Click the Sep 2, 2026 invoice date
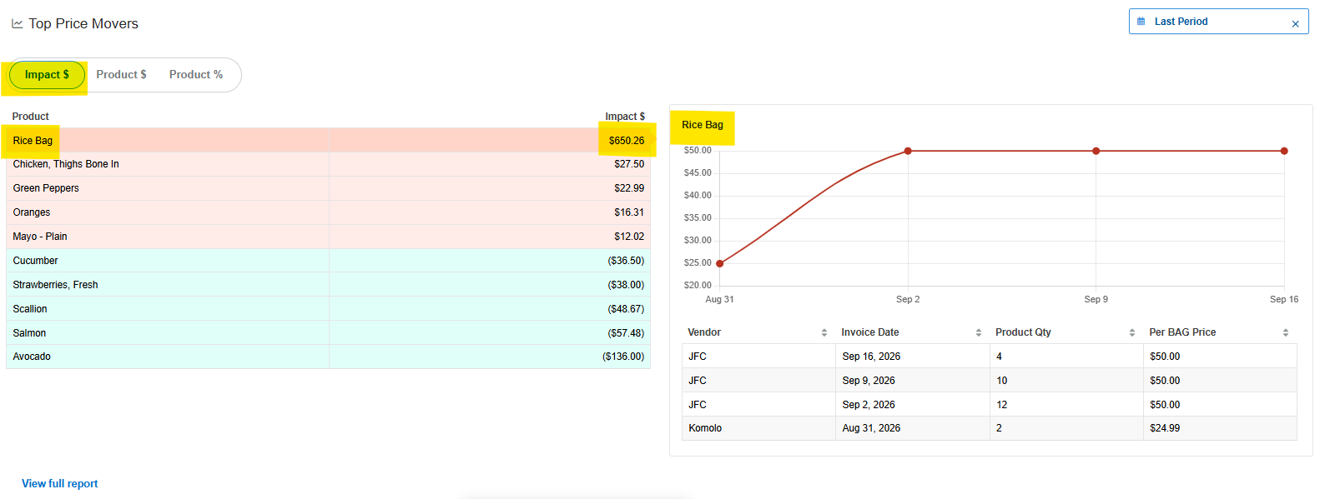Screen dimensions: 1320x499 tap(869, 405)
